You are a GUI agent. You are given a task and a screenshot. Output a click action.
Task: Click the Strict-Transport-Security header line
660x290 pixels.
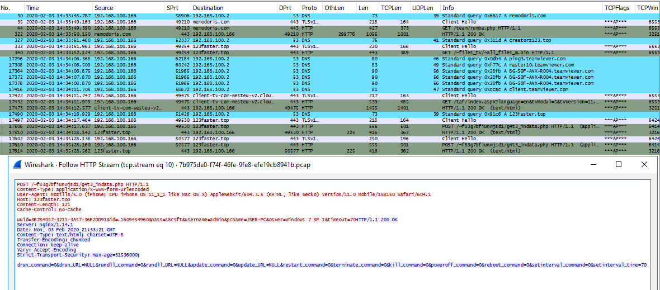point(78,255)
